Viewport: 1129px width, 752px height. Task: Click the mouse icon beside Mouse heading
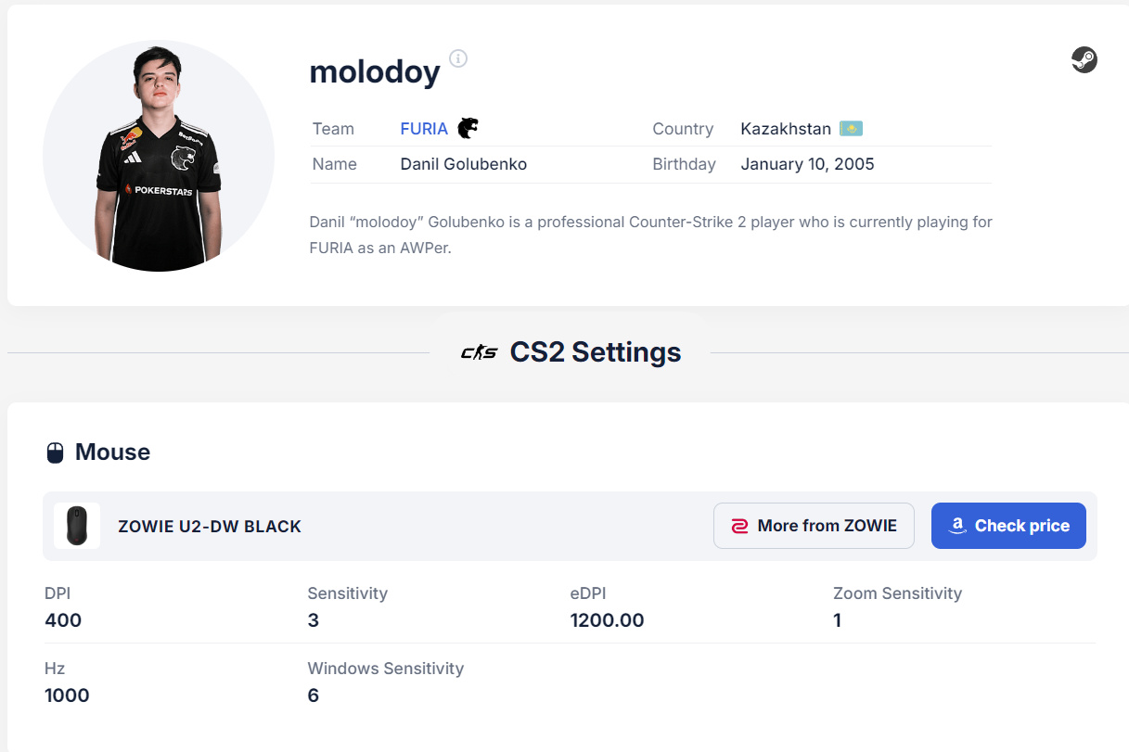tap(55, 452)
